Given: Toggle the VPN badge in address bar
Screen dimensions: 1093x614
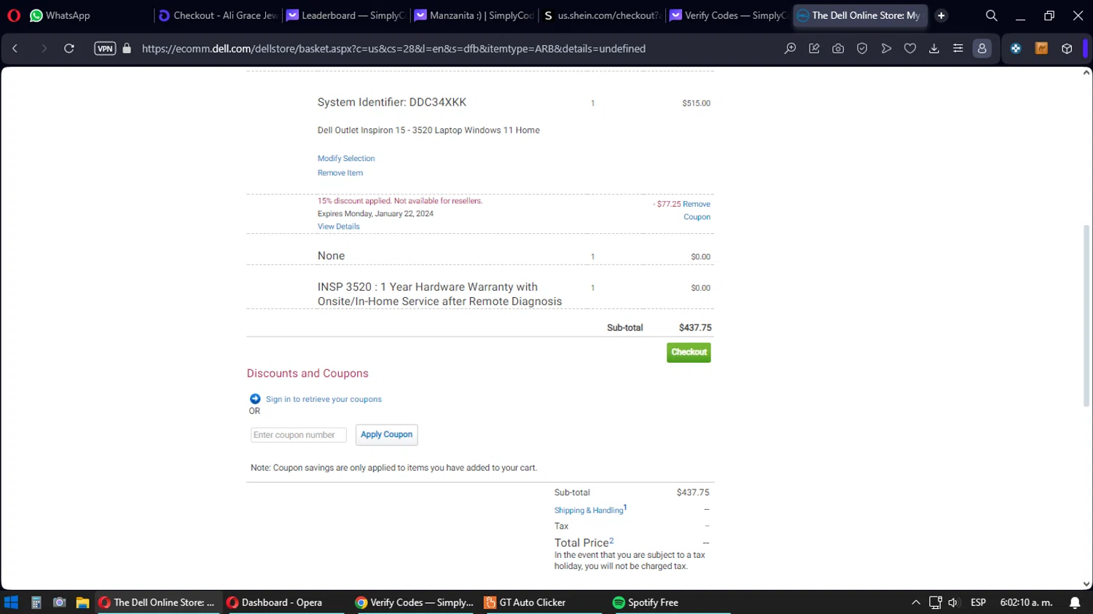Looking at the screenshot, I should pos(105,48).
